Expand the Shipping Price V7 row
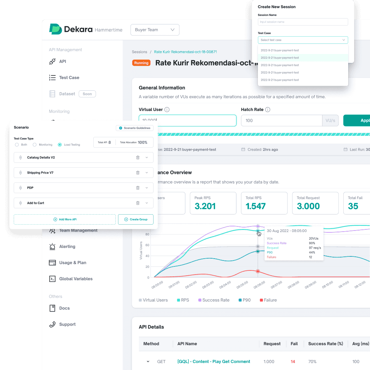Image resolution: width=370 pixels, height=370 pixels. click(147, 173)
